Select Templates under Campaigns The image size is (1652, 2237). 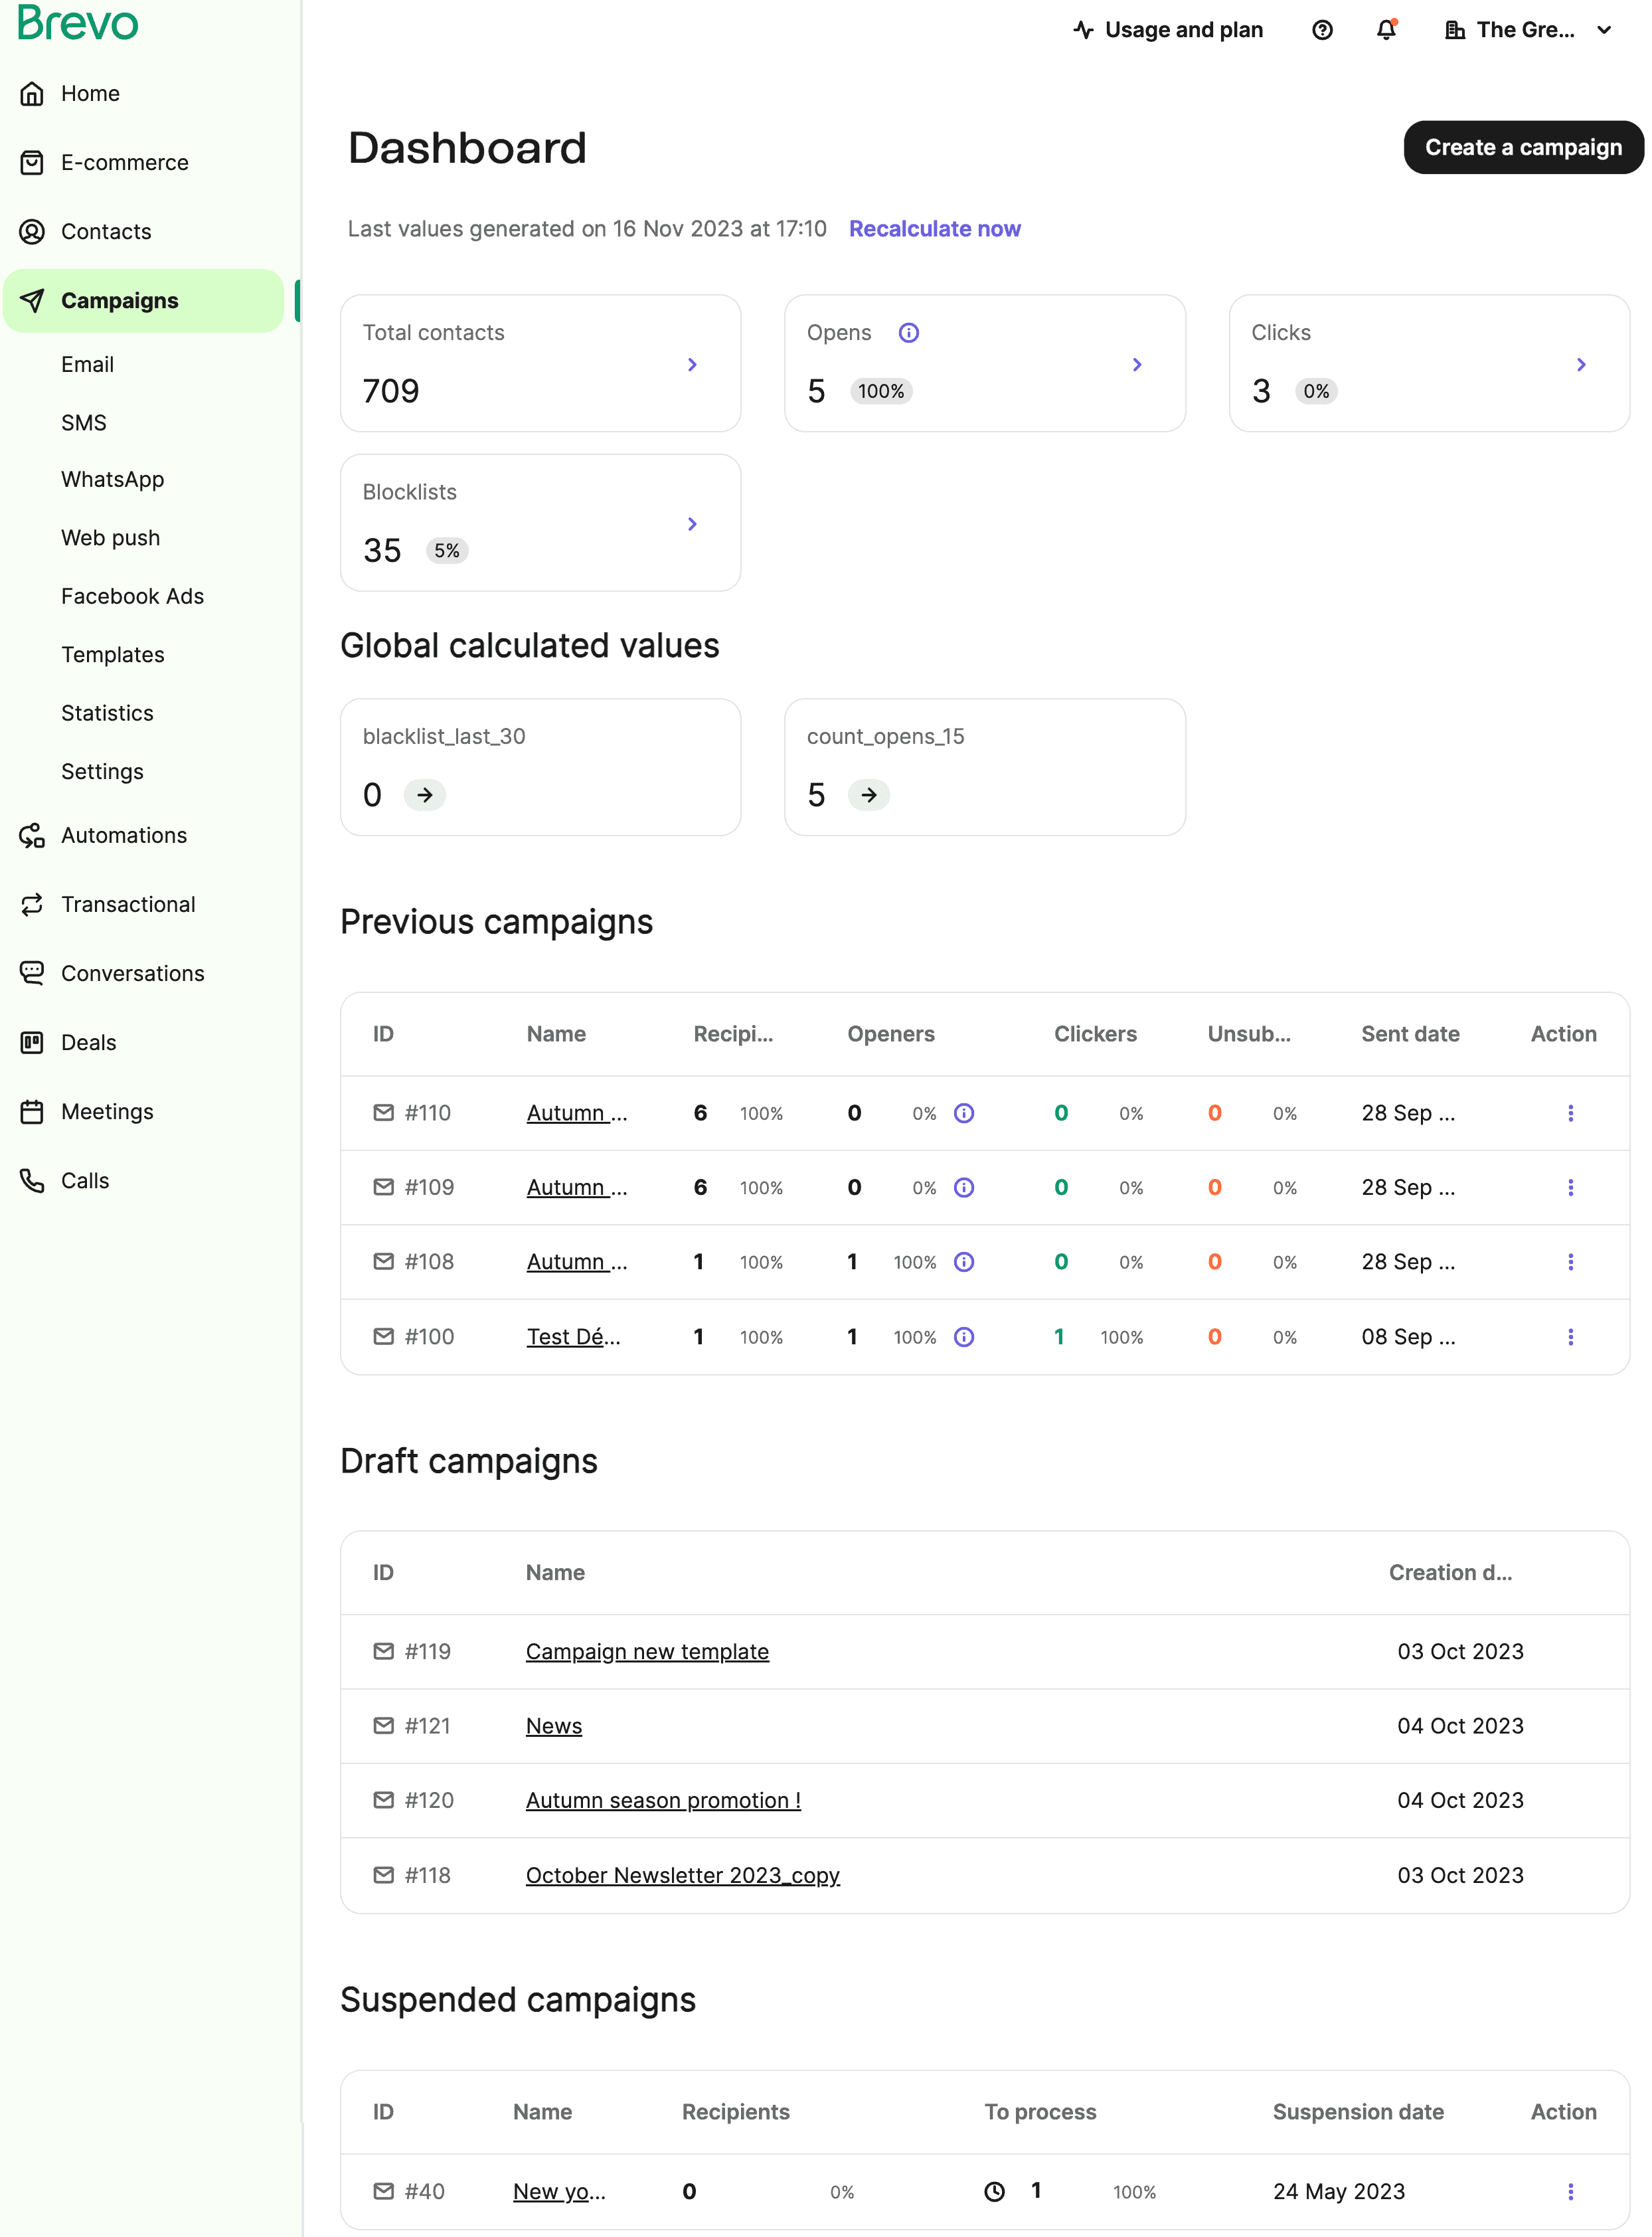click(x=113, y=656)
